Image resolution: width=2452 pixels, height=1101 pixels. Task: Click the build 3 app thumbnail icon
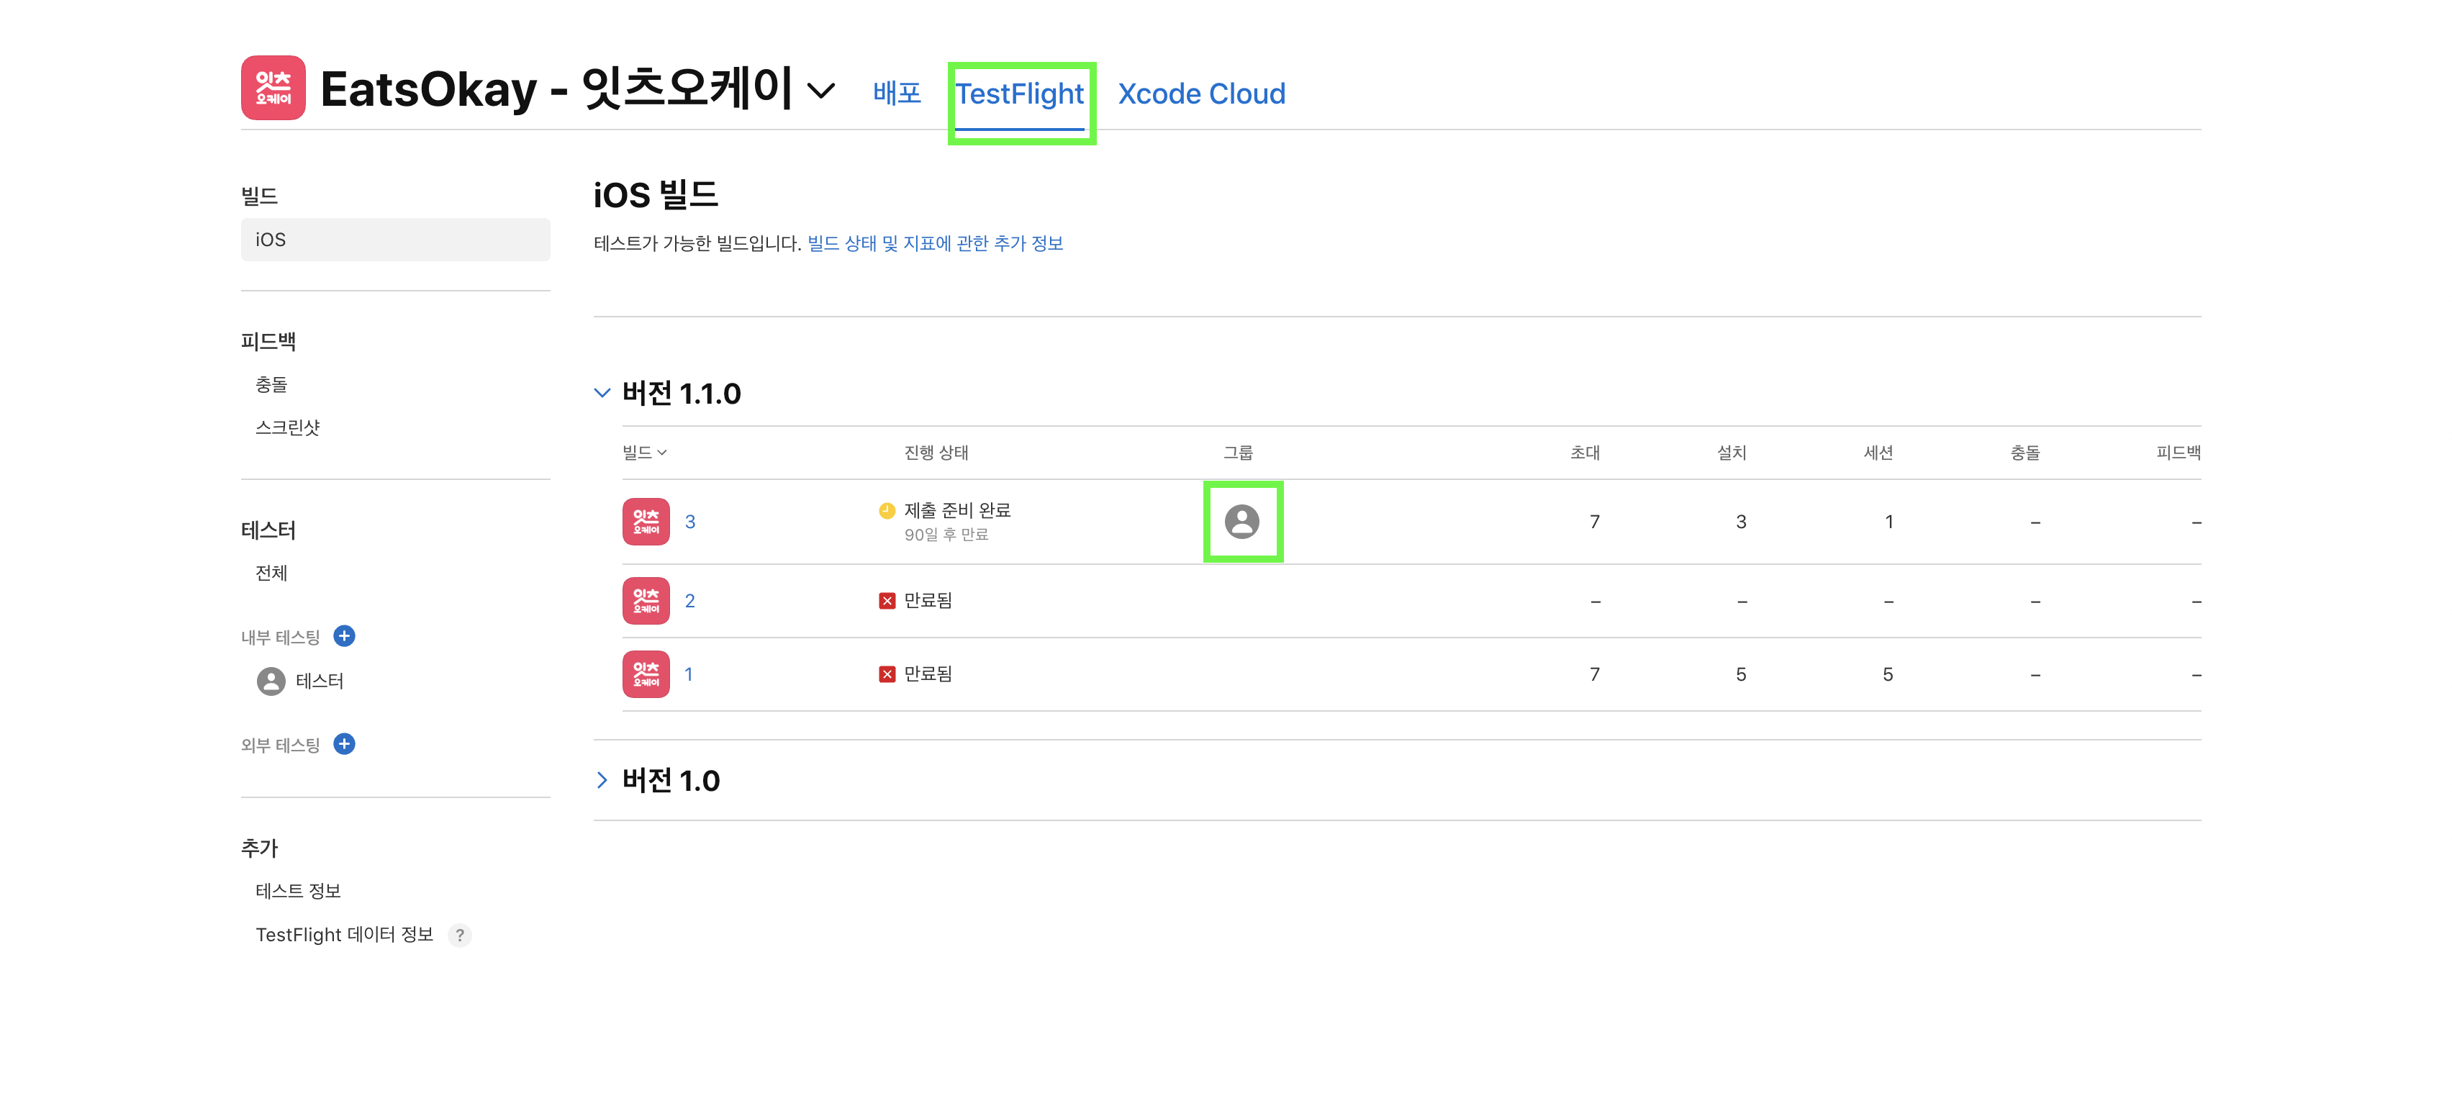(646, 522)
